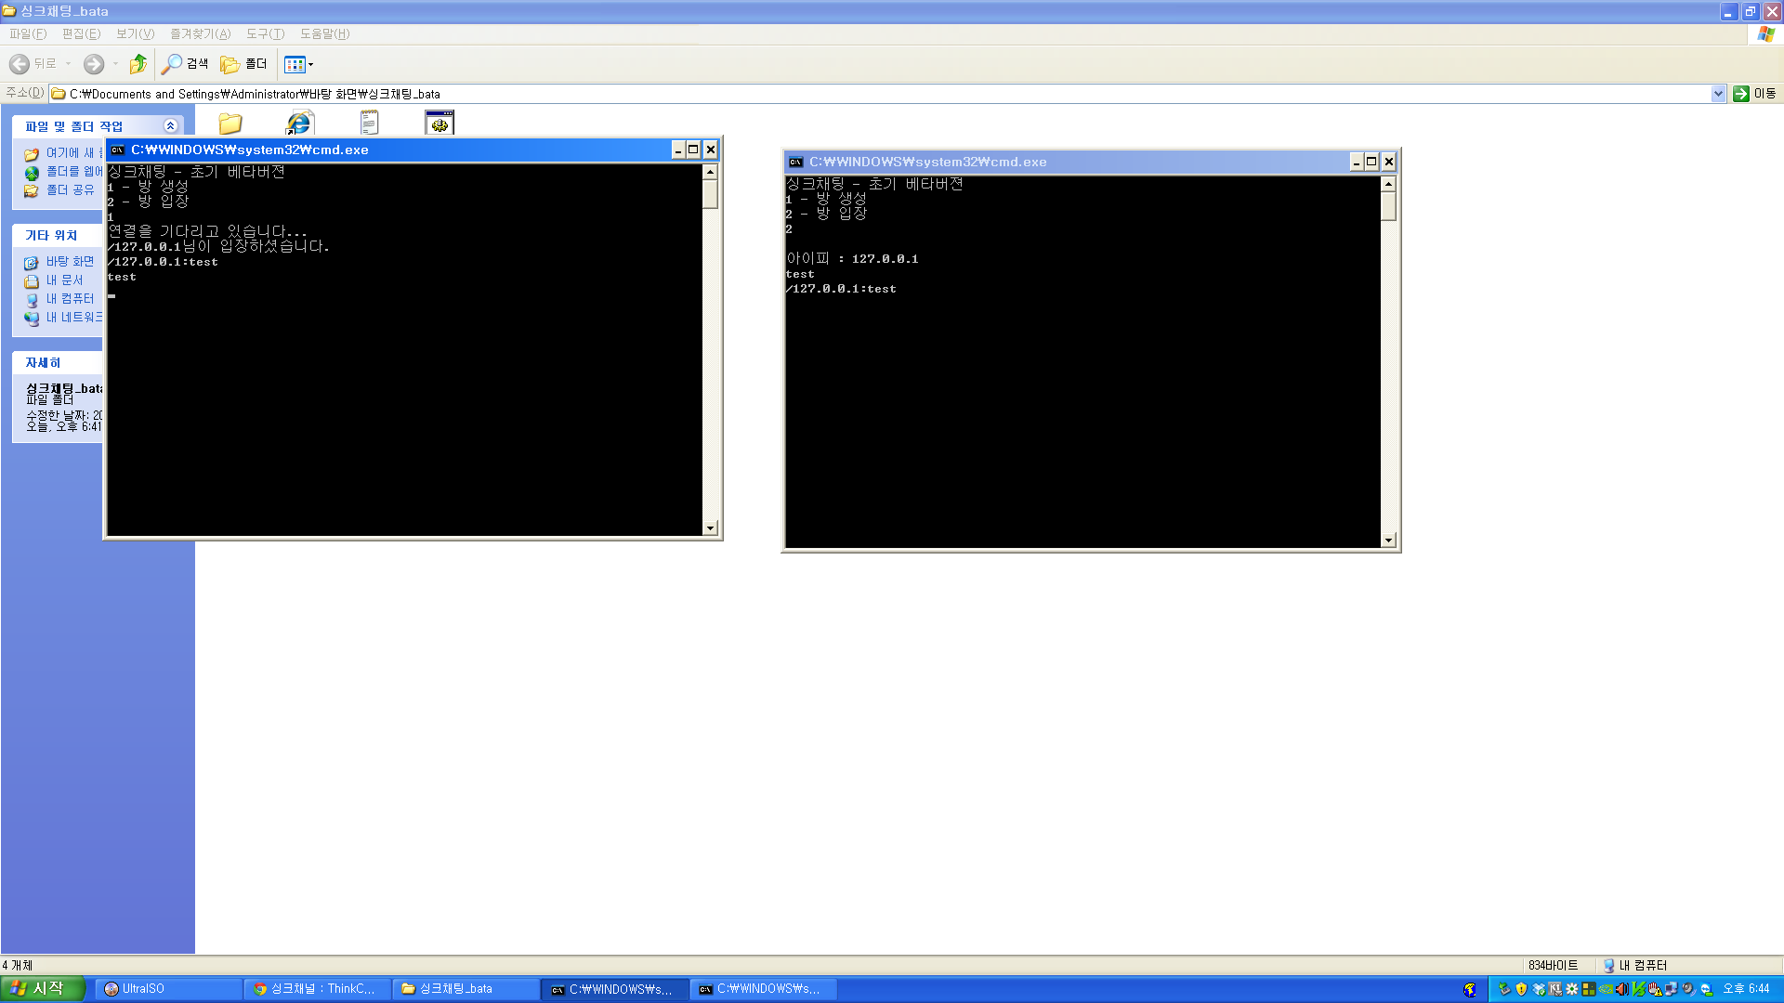Open the 바탕 화면 link in sidebar
The height and width of the screenshot is (1003, 1784).
pos(70,262)
